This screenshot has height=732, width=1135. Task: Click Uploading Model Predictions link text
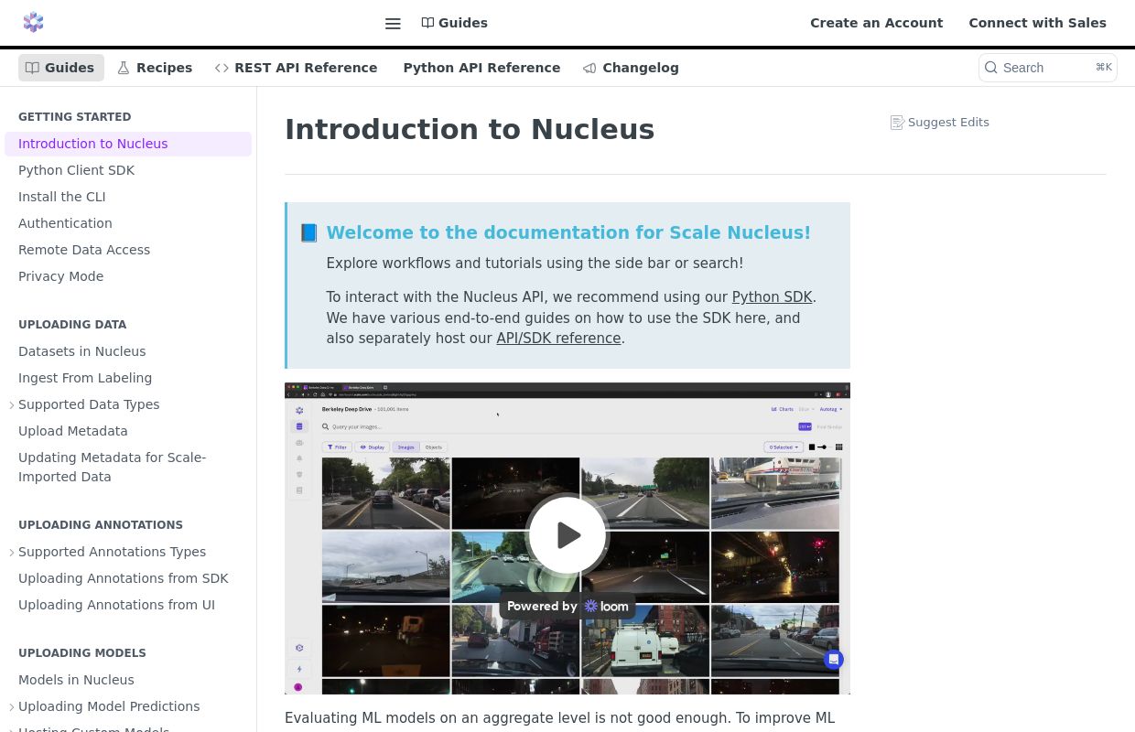click(109, 706)
